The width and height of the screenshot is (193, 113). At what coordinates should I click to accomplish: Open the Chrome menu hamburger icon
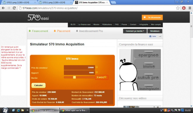[x=190, y=8]
